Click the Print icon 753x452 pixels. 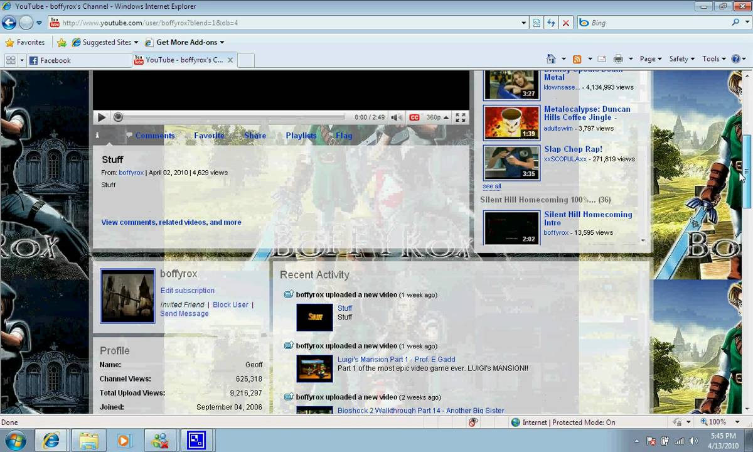618,59
